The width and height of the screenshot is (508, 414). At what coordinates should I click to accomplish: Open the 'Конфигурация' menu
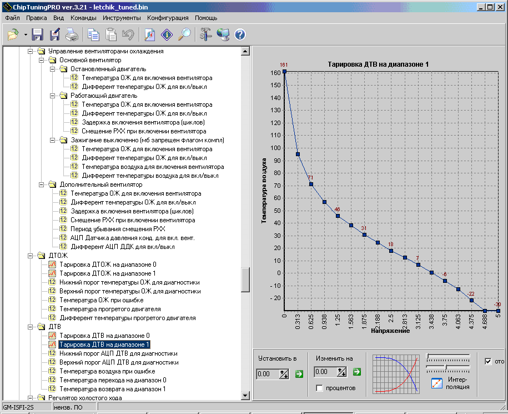tap(168, 18)
